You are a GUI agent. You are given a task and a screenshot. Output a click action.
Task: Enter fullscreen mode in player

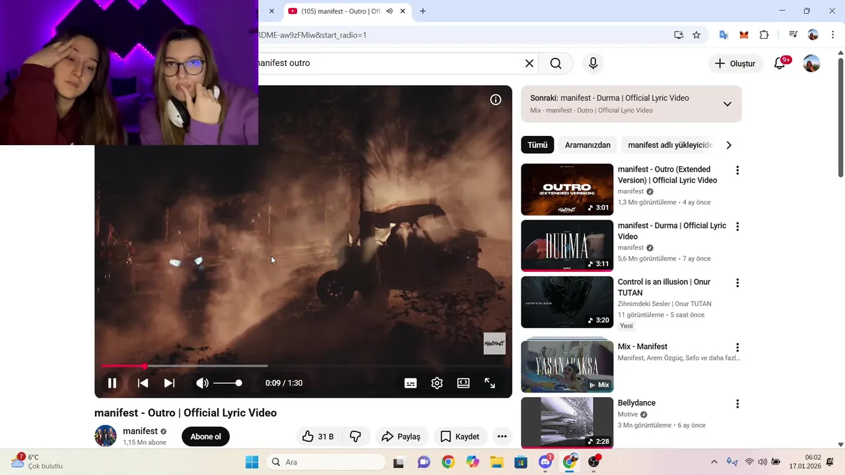click(x=490, y=383)
